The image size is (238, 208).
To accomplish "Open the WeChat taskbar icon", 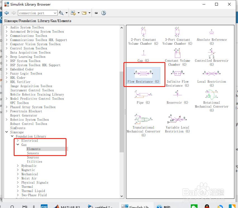I will pyautogui.click(x=194, y=206).
